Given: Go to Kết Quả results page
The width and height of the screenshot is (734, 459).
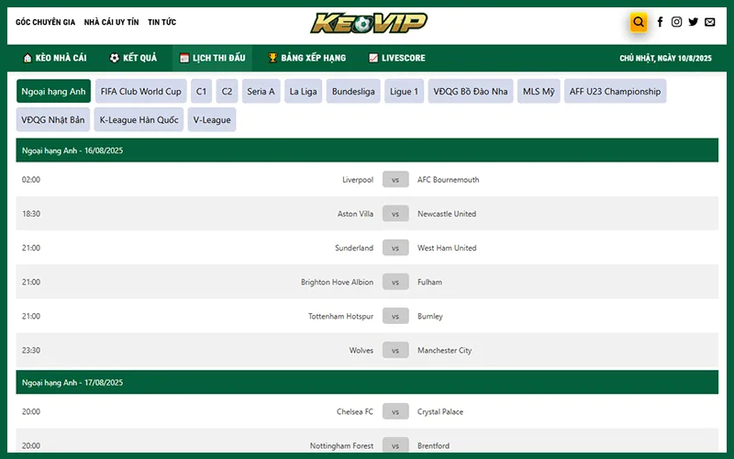Looking at the screenshot, I should pyautogui.click(x=133, y=58).
